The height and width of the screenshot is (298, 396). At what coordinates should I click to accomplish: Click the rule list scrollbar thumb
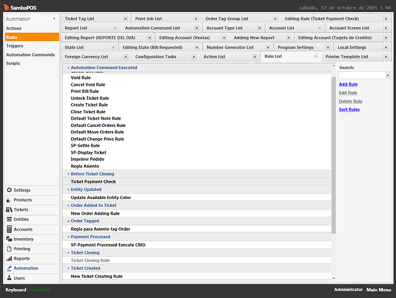[334, 155]
